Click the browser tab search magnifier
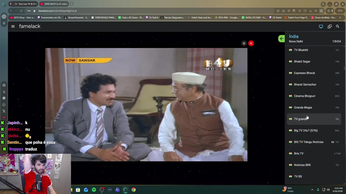Image resolution: width=346 pixels, height=194 pixels. click(x=323, y=4)
